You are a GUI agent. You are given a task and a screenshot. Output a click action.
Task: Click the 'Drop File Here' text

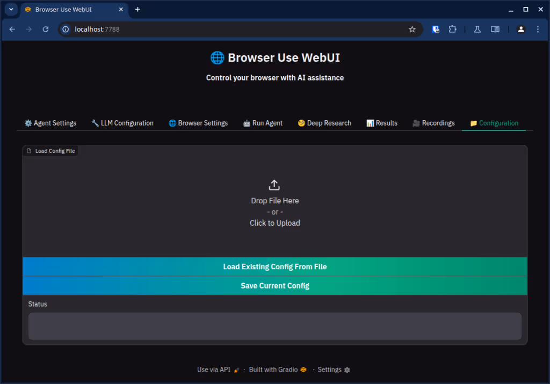pyautogui.click(x=275, y=201)
